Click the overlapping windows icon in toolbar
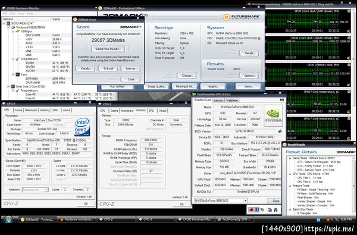Image resolution: width=357 pixels, height=235 pixels. point(270,210)
